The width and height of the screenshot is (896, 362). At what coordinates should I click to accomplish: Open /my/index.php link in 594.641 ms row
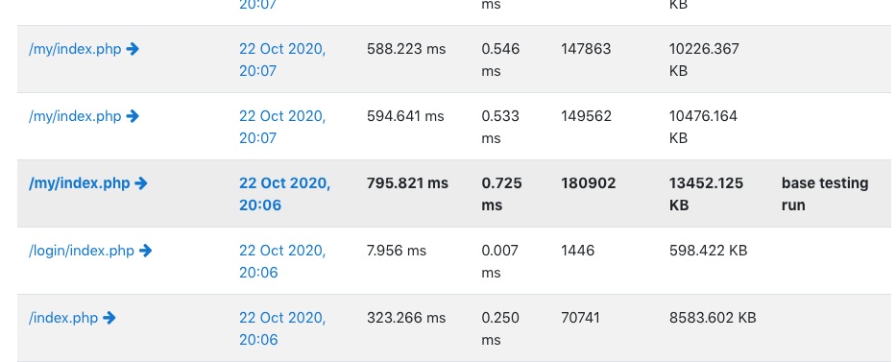click(75, 116)
